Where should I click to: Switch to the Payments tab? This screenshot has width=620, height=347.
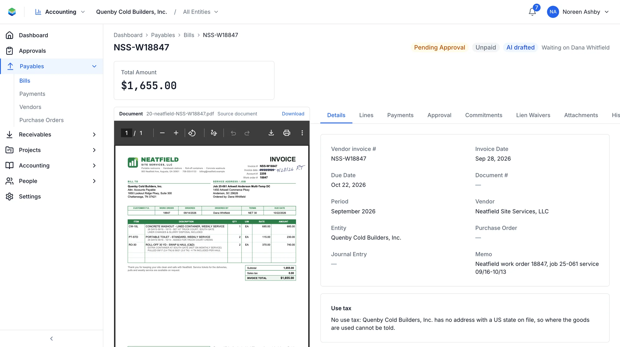400,115
